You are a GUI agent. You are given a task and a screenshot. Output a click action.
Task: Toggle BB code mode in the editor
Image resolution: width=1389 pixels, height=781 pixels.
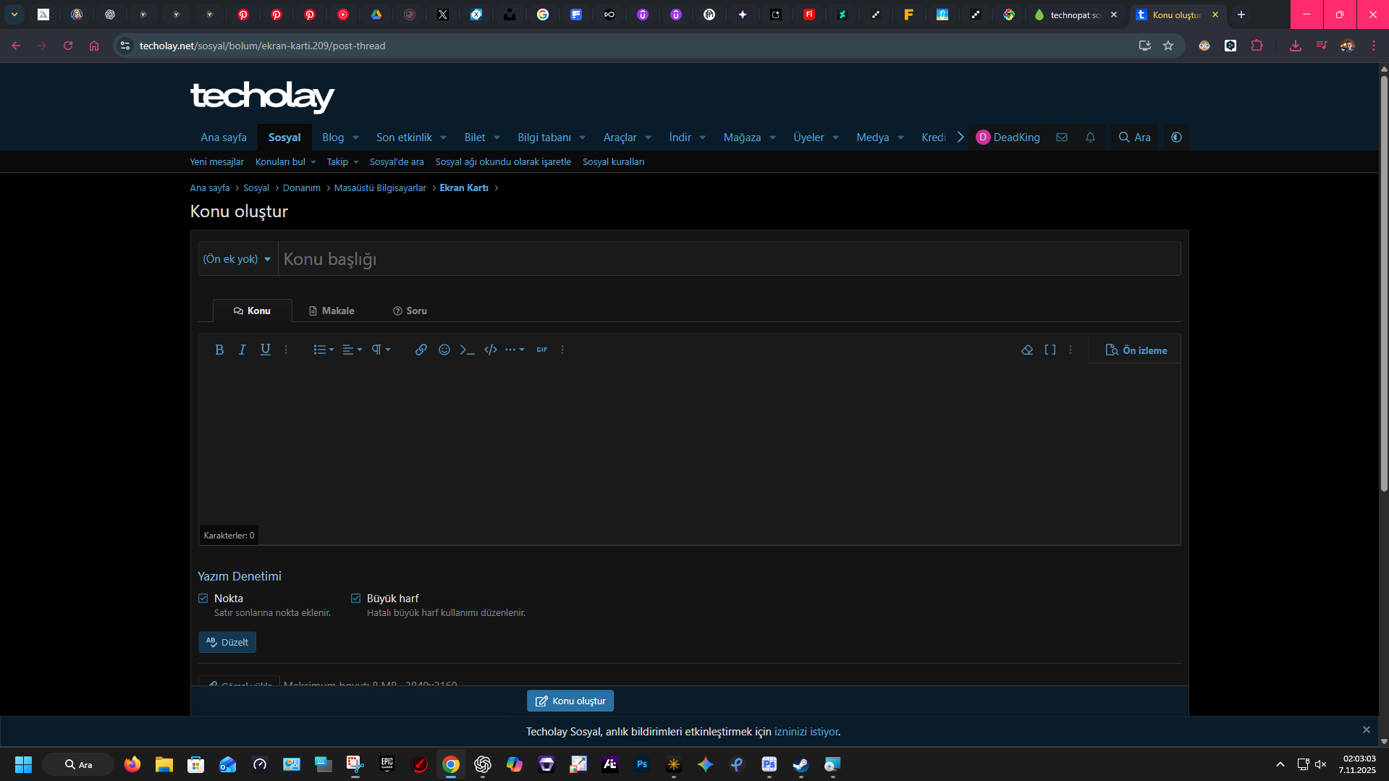[1050, 350]
